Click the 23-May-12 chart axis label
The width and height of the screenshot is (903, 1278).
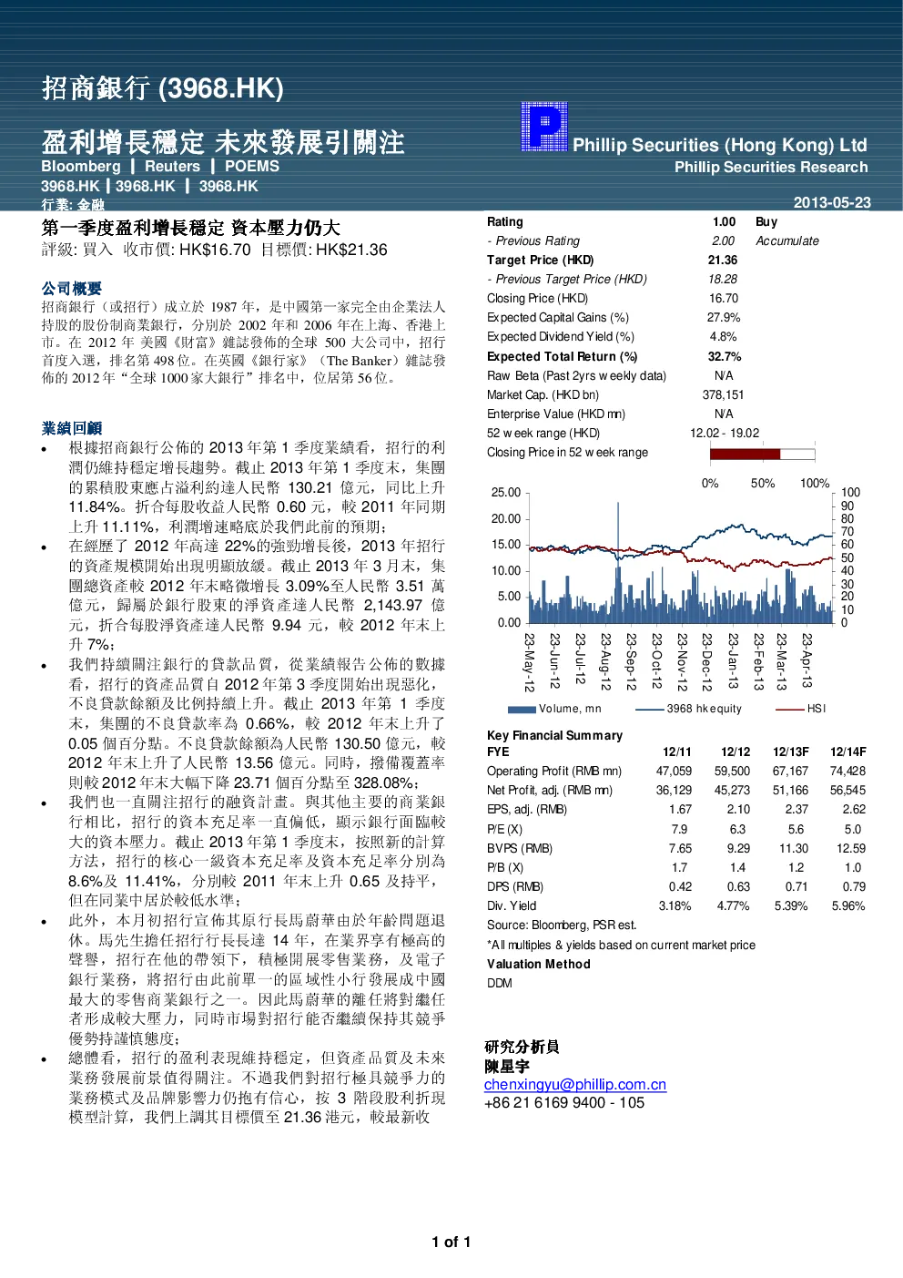[x=529, y=662]
